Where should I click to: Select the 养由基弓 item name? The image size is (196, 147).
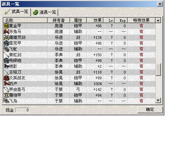17,89
